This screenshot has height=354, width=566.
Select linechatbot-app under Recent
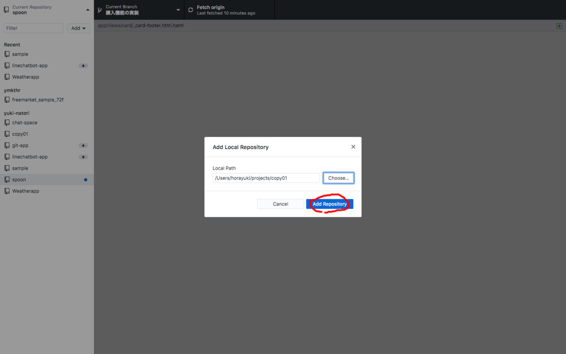[47, 66]
